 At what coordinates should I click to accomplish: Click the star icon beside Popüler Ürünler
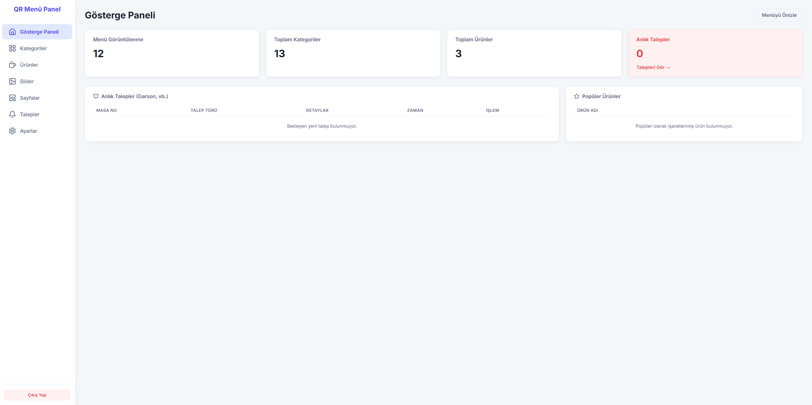coord(577,96)
